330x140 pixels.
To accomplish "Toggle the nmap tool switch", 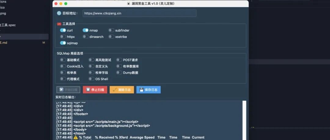I will click(x=86, y=30).
